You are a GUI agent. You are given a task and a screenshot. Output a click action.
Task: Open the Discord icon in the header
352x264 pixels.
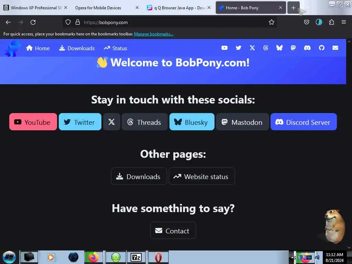pyautogui.click(x=307, y=48)
